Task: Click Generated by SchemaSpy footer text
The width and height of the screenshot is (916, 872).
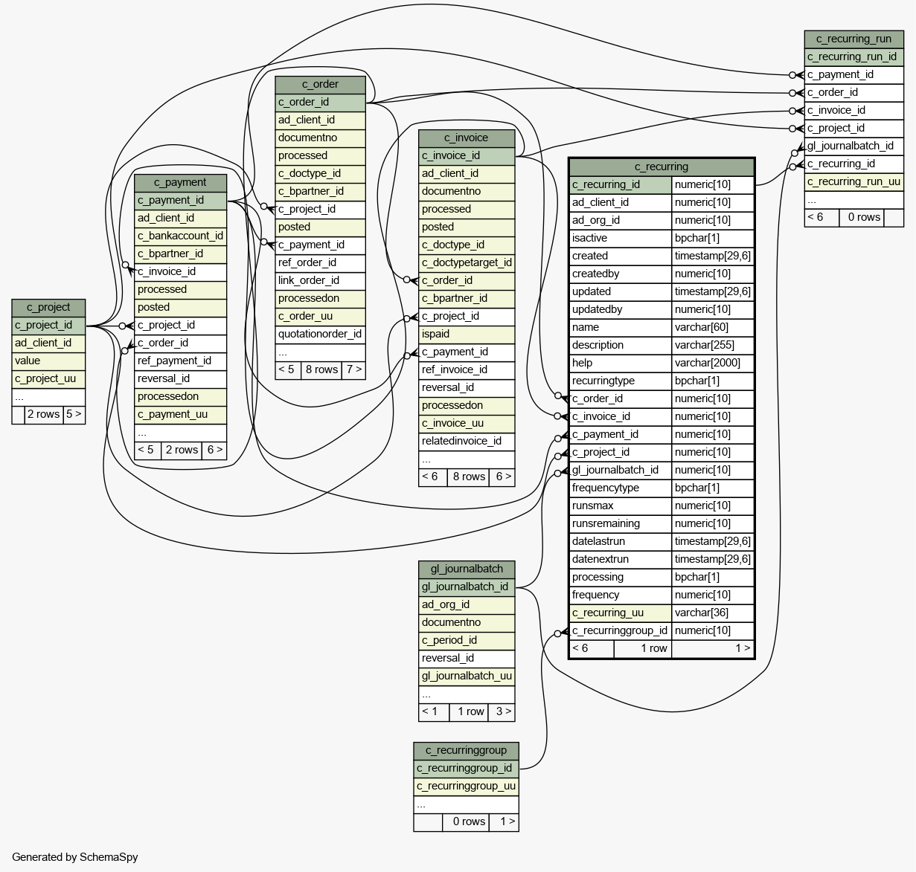Action: (75, 857)
